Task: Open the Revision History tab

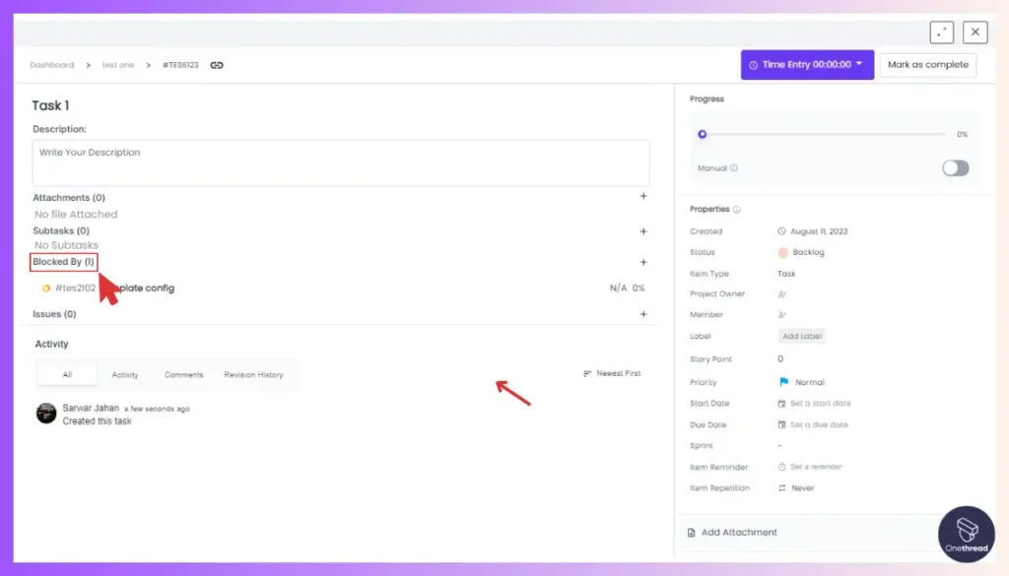Action: (253, 375)
